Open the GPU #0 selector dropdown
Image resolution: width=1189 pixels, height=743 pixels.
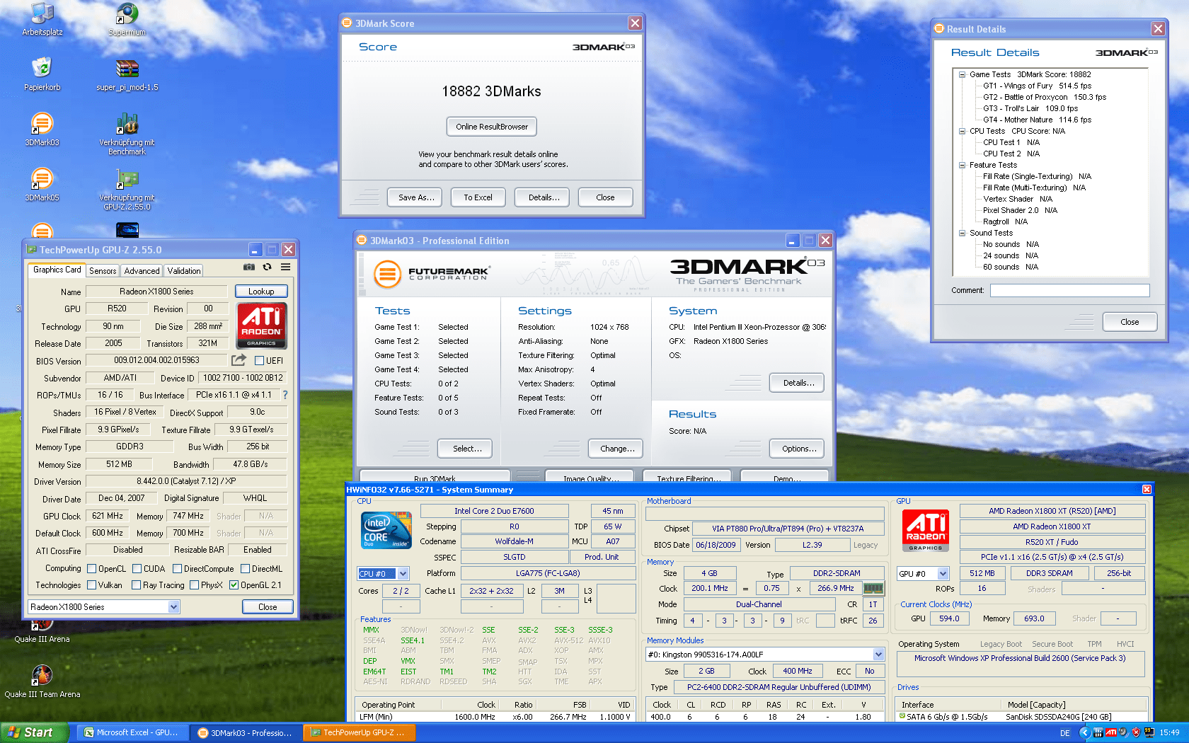pyautogui.click(x=943, y=574)
